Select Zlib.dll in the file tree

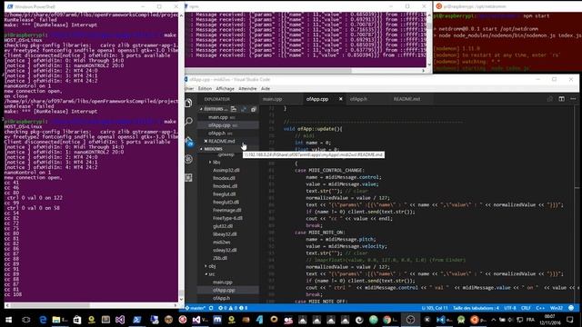coord(220,258)
